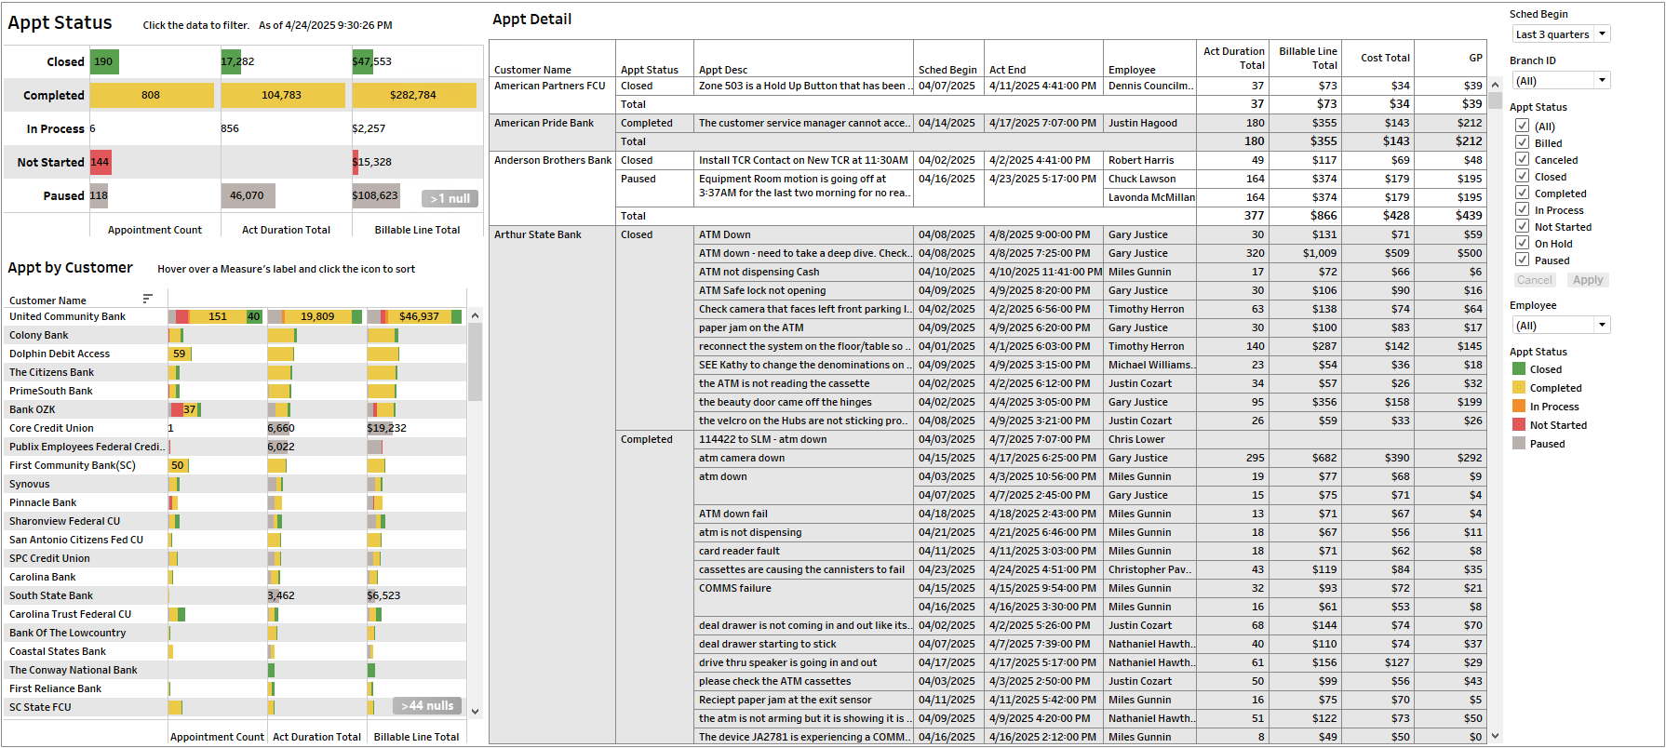Select the orange In Process legend swatch
The image size is (1666, 748).
click(x=1519, y=407)
